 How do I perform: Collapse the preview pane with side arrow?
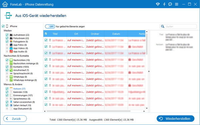149,71
